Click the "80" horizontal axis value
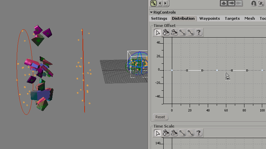The image size is (266, 149). click(x=244, y=110)
